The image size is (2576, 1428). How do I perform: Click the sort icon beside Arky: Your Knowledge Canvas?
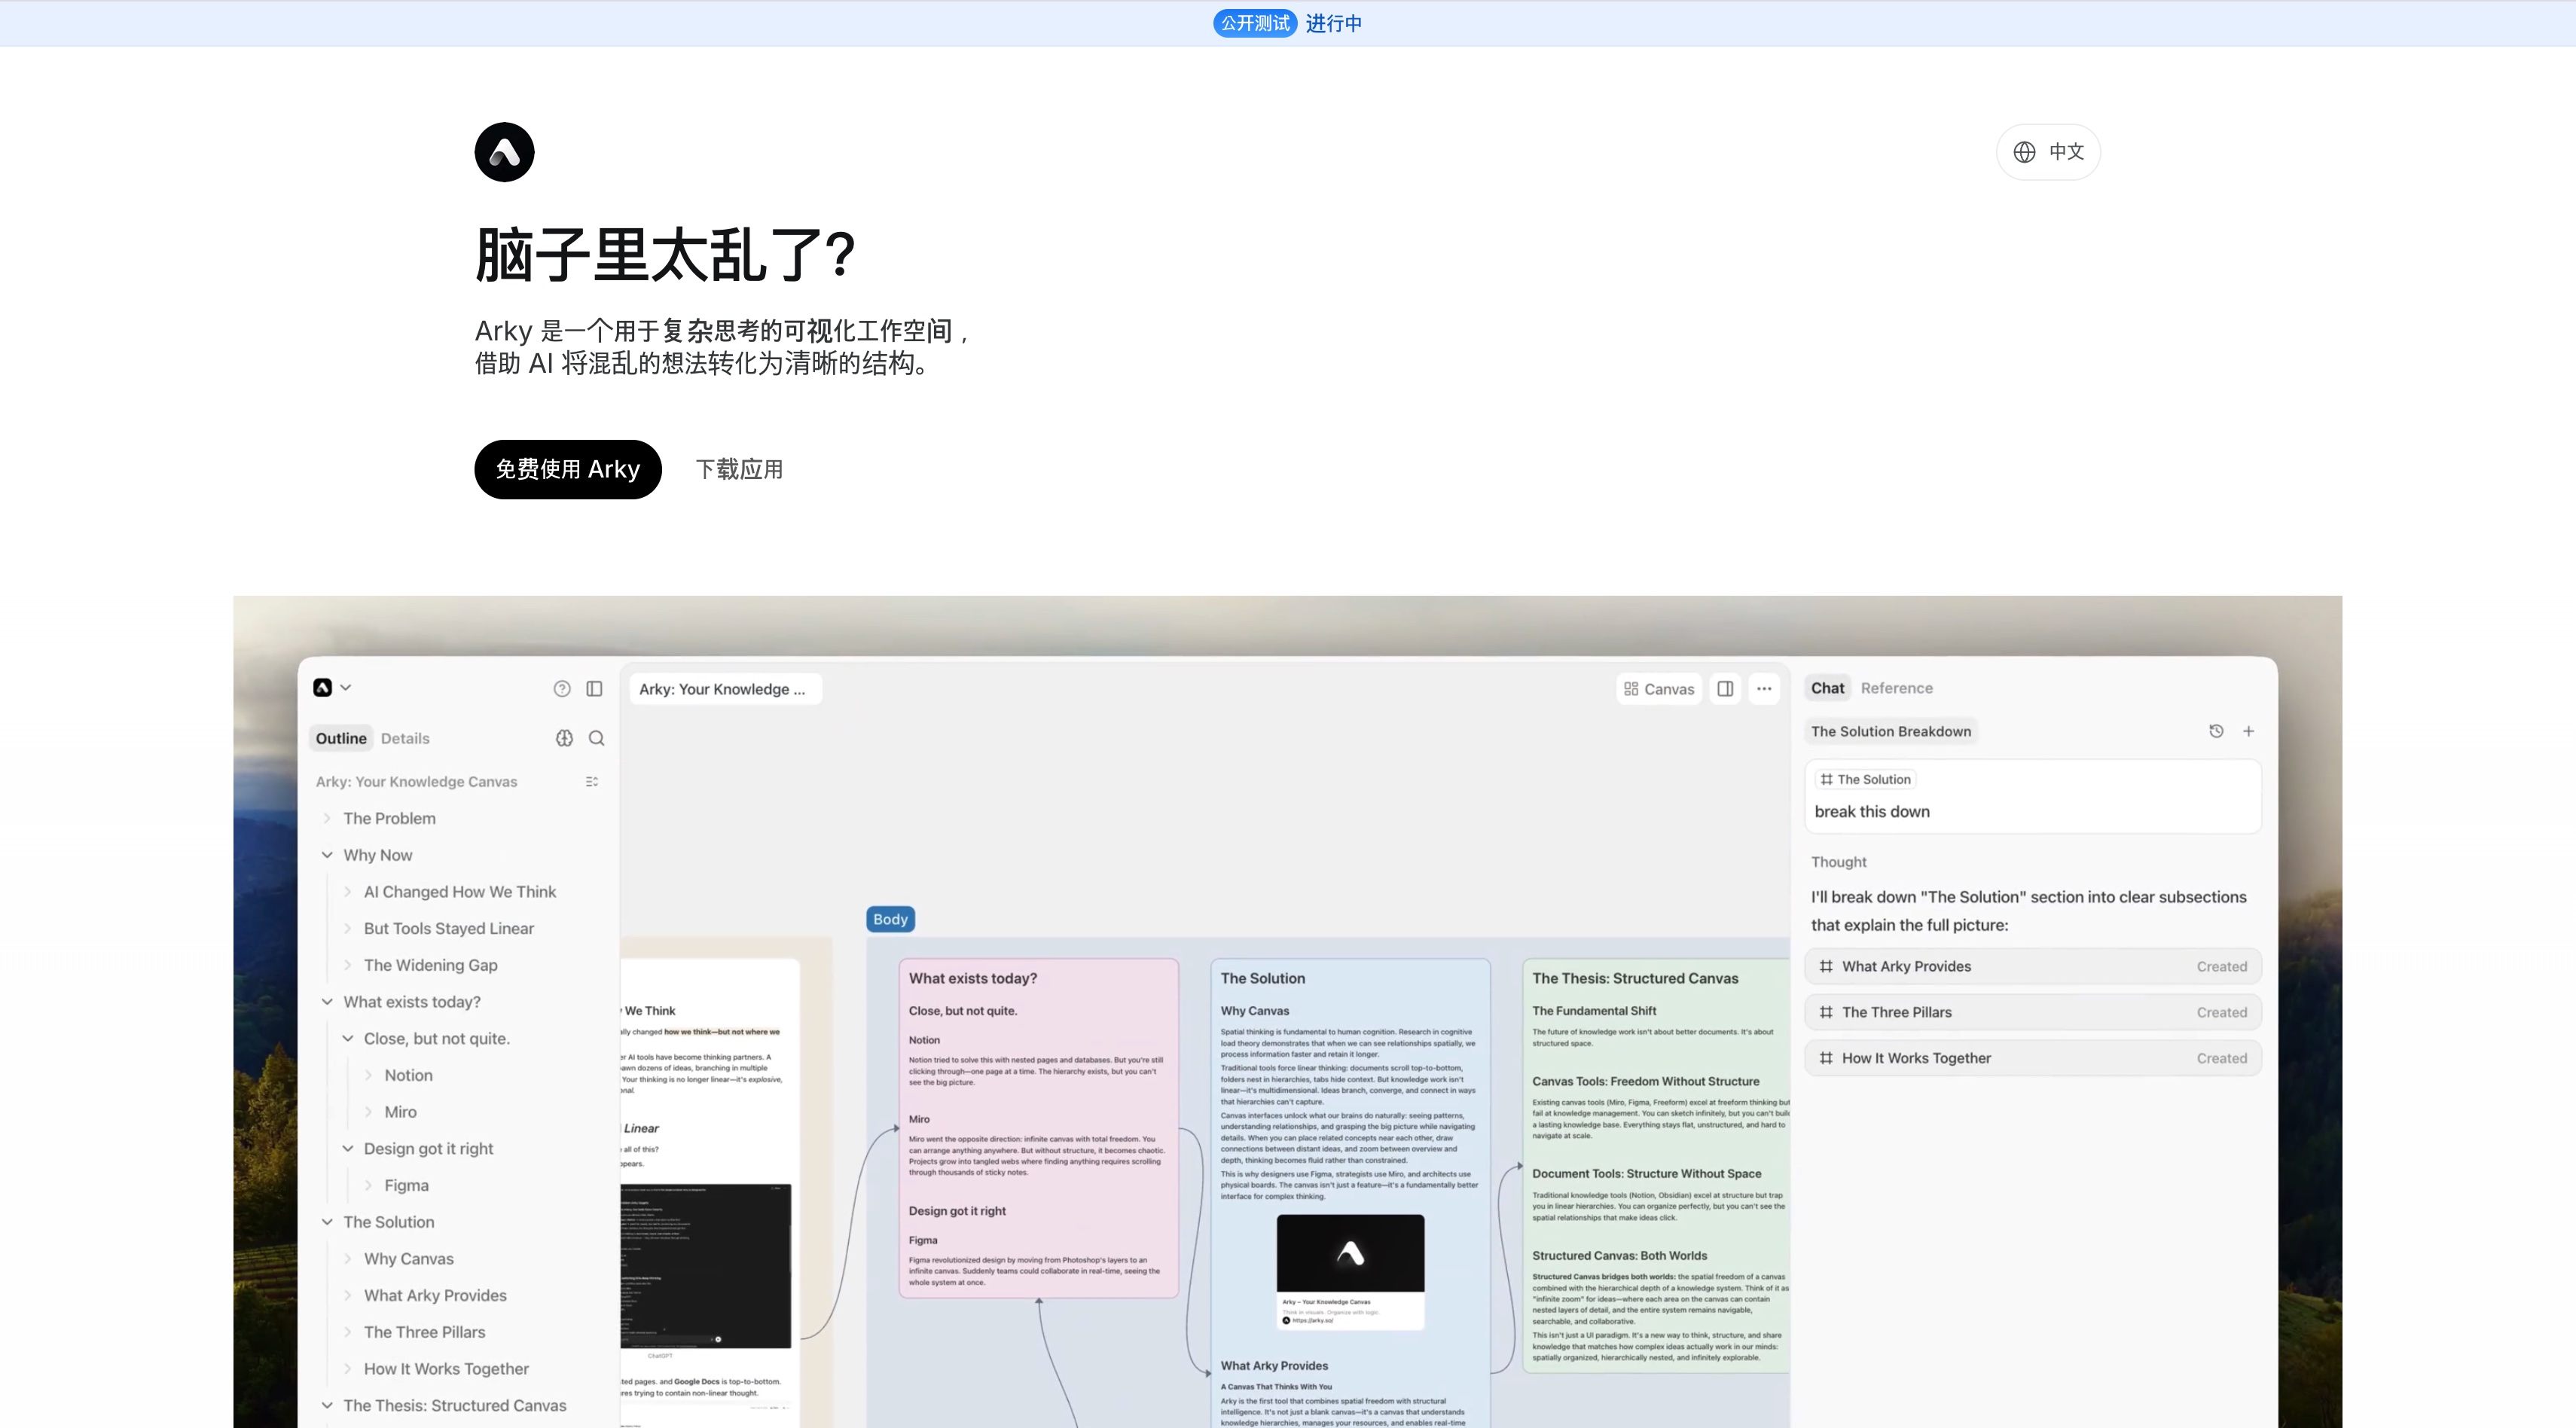click(x=591, y=781)
